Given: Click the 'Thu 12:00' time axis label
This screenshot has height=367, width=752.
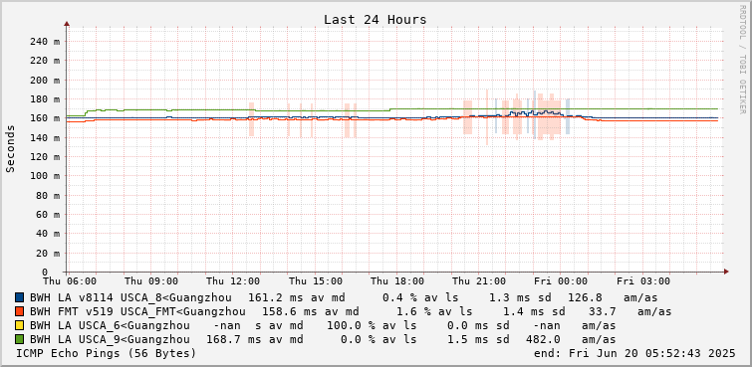Looking at the screenshot, I should (x=233, y=281).
